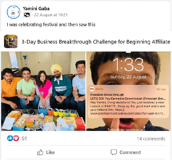Show the 61 reactions list
The height and width of the screenshot is (160, 172).
pyautogui.click(x=24, y=138)
